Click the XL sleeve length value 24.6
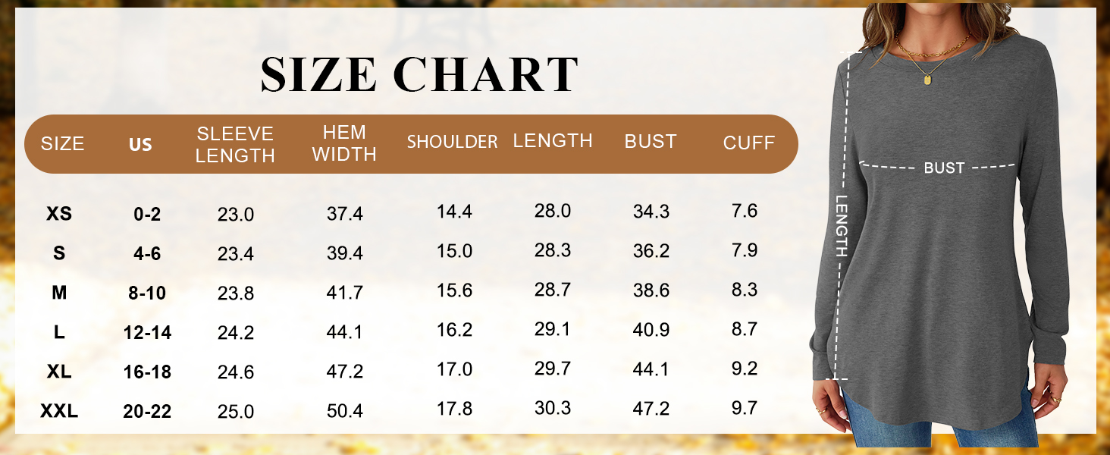Image resolution: width=1110 pixels, height=455 pixels. [235, 372]
